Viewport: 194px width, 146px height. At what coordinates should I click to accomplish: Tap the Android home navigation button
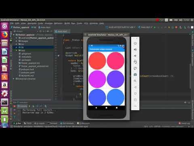(x=106, y=108)
